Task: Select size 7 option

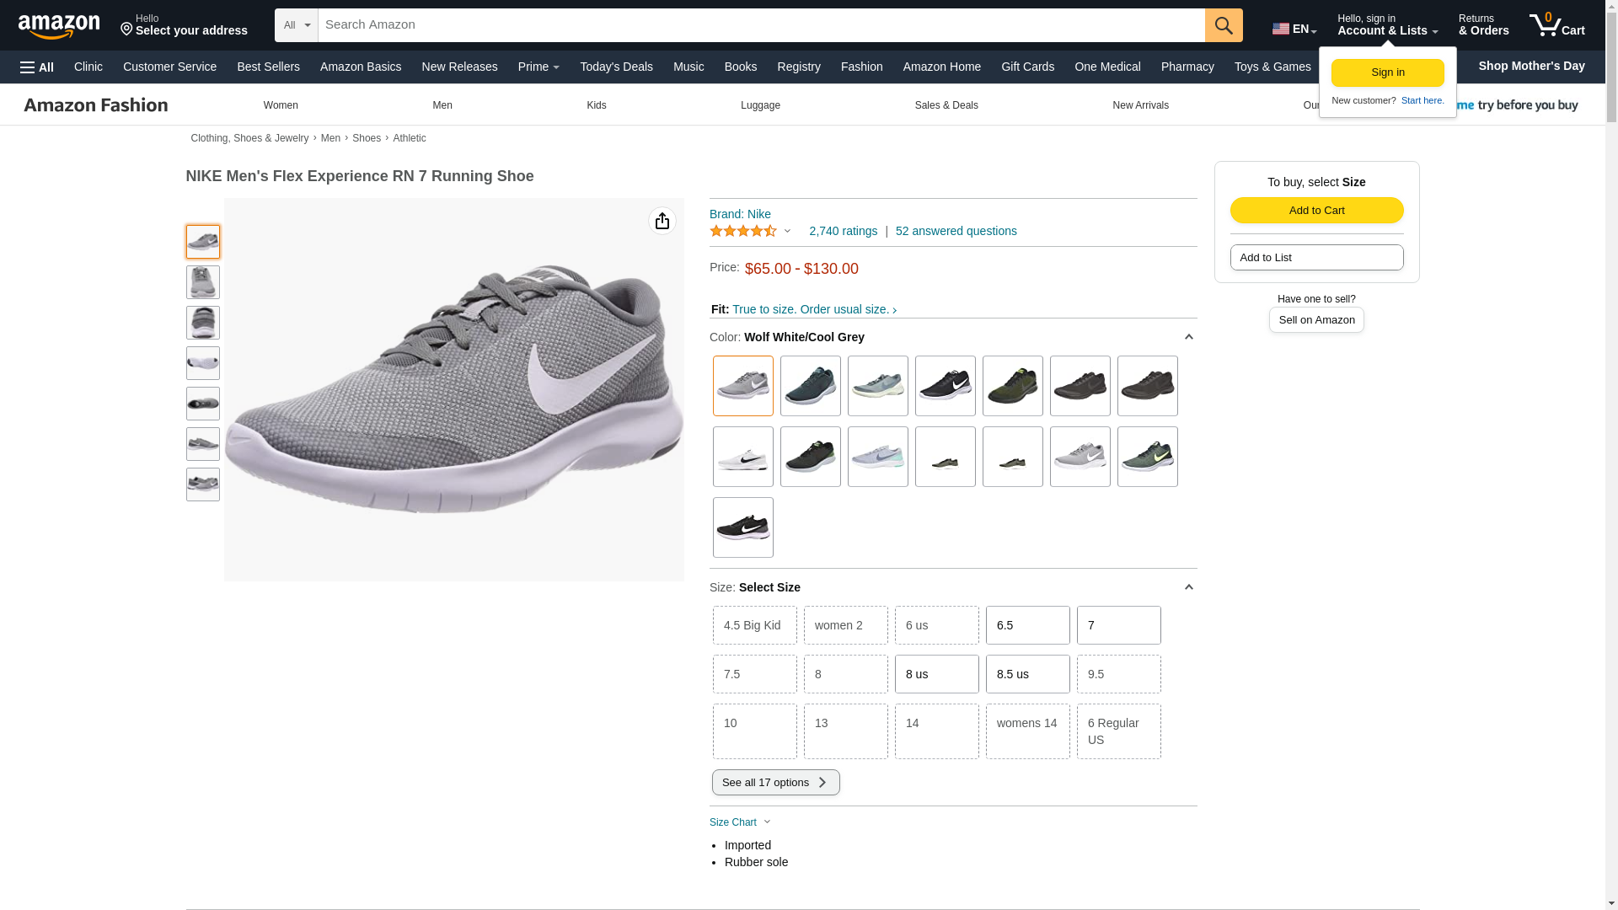Action: tap(1118, 625)
